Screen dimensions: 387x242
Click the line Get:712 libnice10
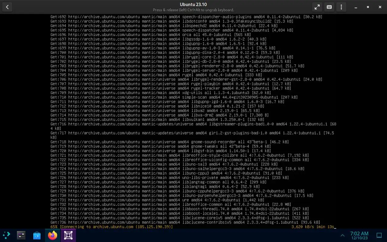[x=157, y=106]
